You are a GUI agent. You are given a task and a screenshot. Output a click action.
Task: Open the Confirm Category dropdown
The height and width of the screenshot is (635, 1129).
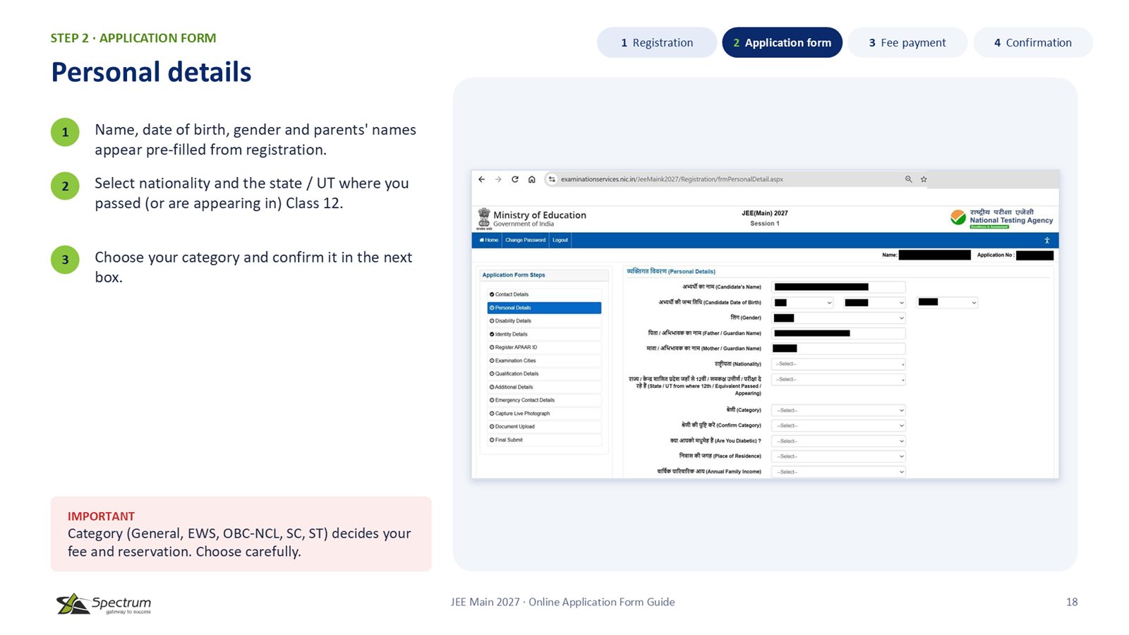(x=838, y=425)
